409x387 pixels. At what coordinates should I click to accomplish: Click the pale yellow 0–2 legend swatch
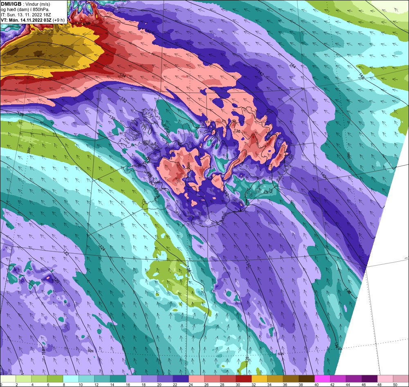coord(8,379)
